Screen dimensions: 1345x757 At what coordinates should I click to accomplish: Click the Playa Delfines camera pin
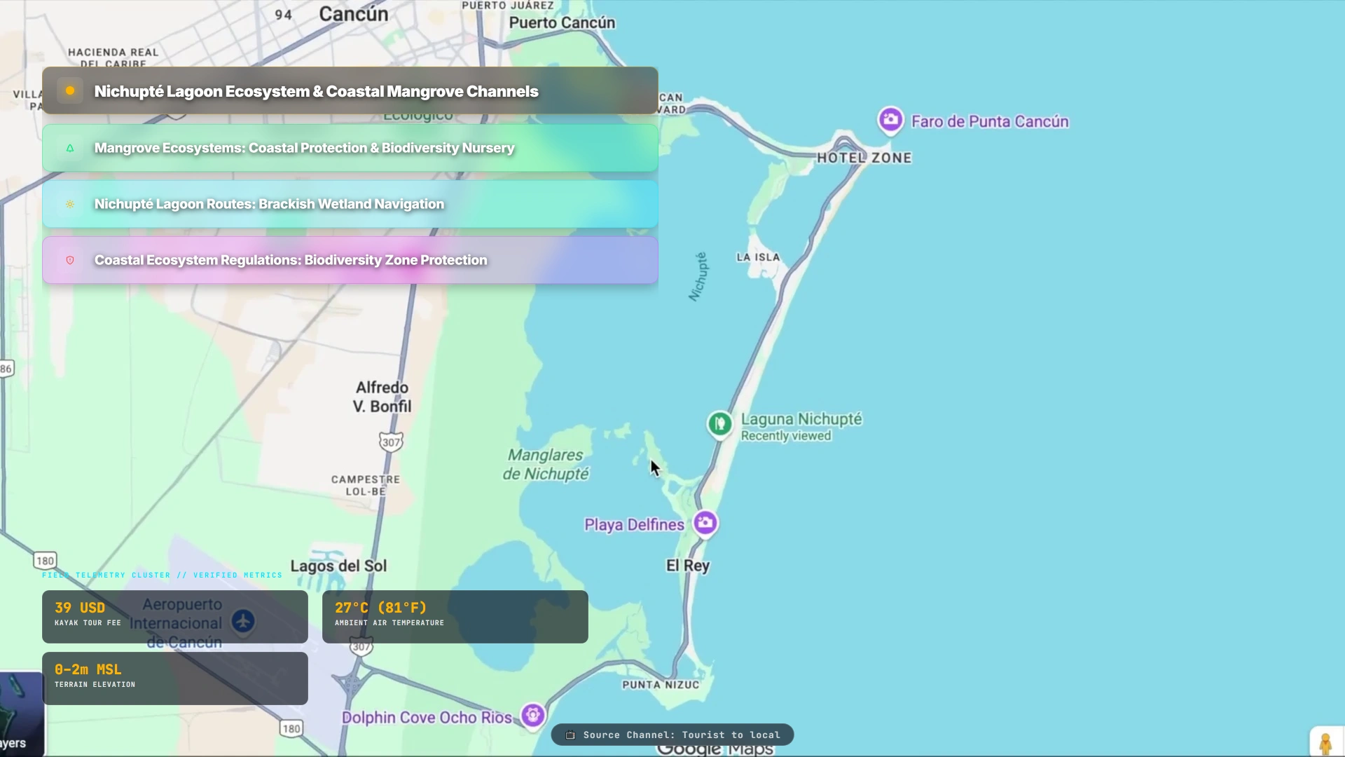coord(705,523)
